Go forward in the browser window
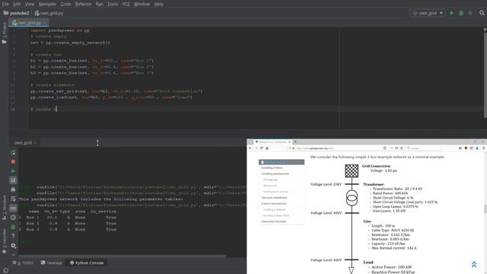Viewport: 487px width, 274px height. click(x=256, y=148)
